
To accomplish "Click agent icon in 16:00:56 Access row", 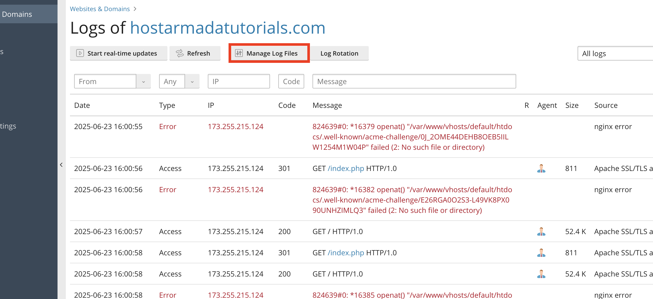I will tap(541, 168).
